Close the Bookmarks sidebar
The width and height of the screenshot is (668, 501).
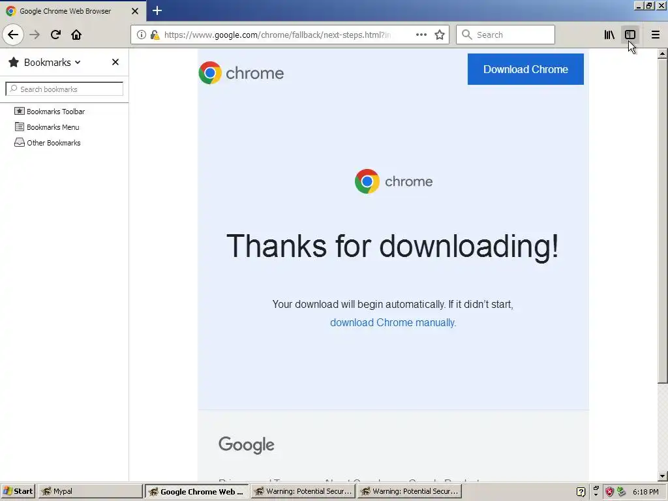tap(115, 62)
